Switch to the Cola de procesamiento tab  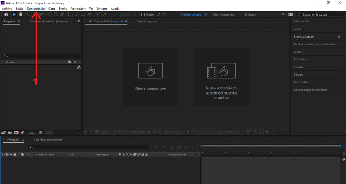(48, 140)
